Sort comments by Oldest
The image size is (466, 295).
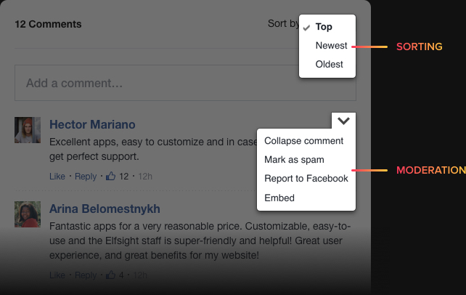[330, 65]
